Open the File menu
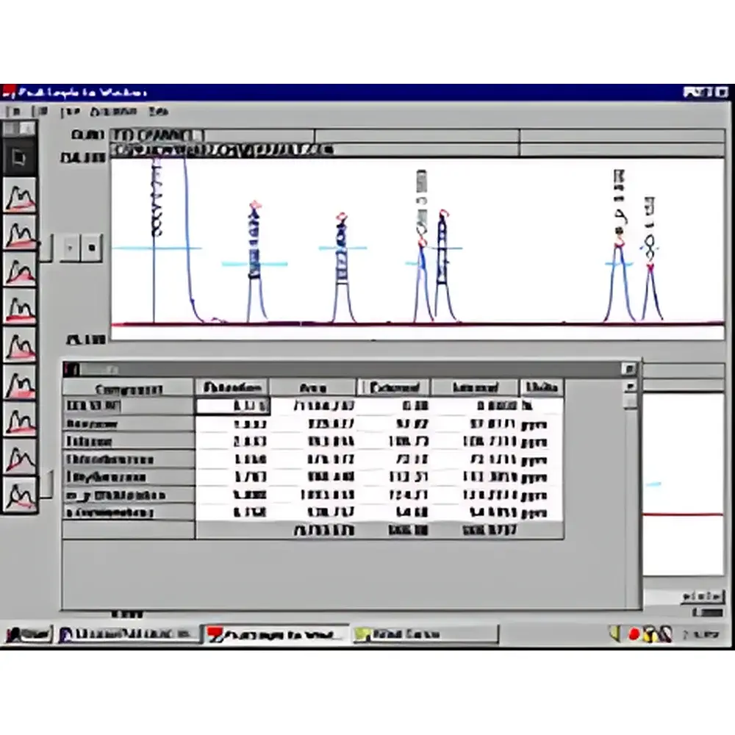735x735 pixels. [x=12, y=111]
